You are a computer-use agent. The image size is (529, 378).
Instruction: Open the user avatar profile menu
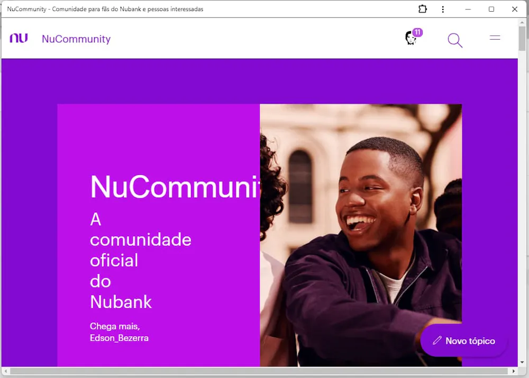coord(411,38)
